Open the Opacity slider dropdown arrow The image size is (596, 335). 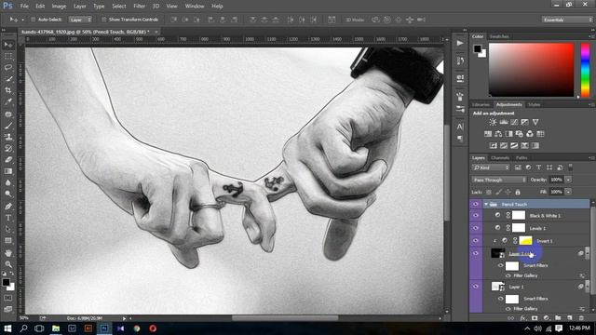tap(568, 180)
